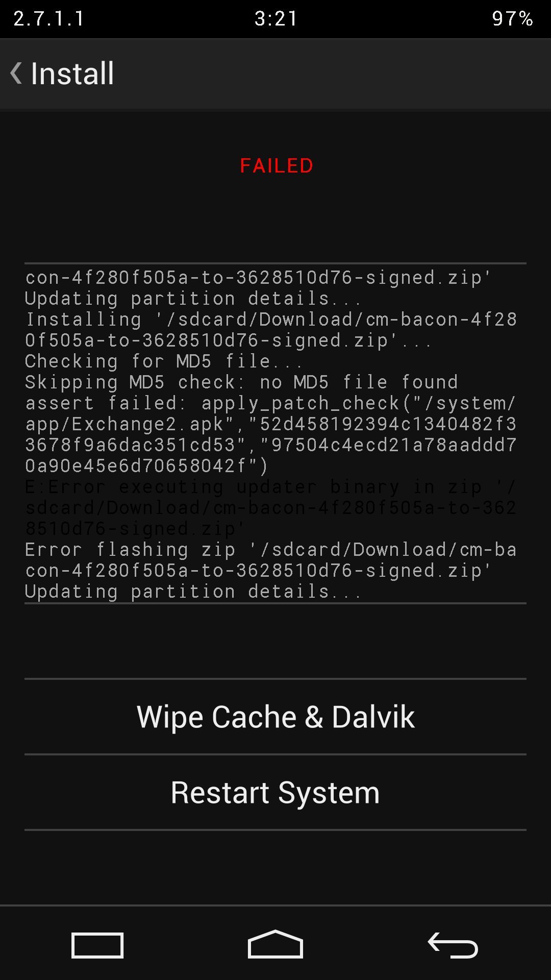Viewport: 551px width, 980px height.
Task: Click the red FAILED status label
Action: 277,166
